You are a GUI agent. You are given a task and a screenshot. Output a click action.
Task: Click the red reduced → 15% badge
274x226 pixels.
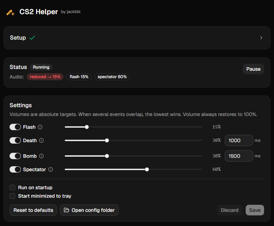45,77
